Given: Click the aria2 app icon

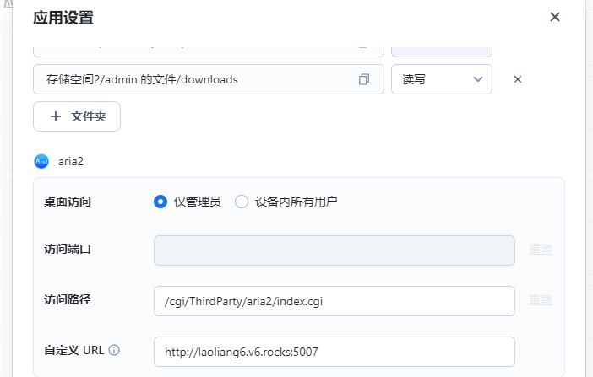Looking at the screenshot, I should [41, 161].
